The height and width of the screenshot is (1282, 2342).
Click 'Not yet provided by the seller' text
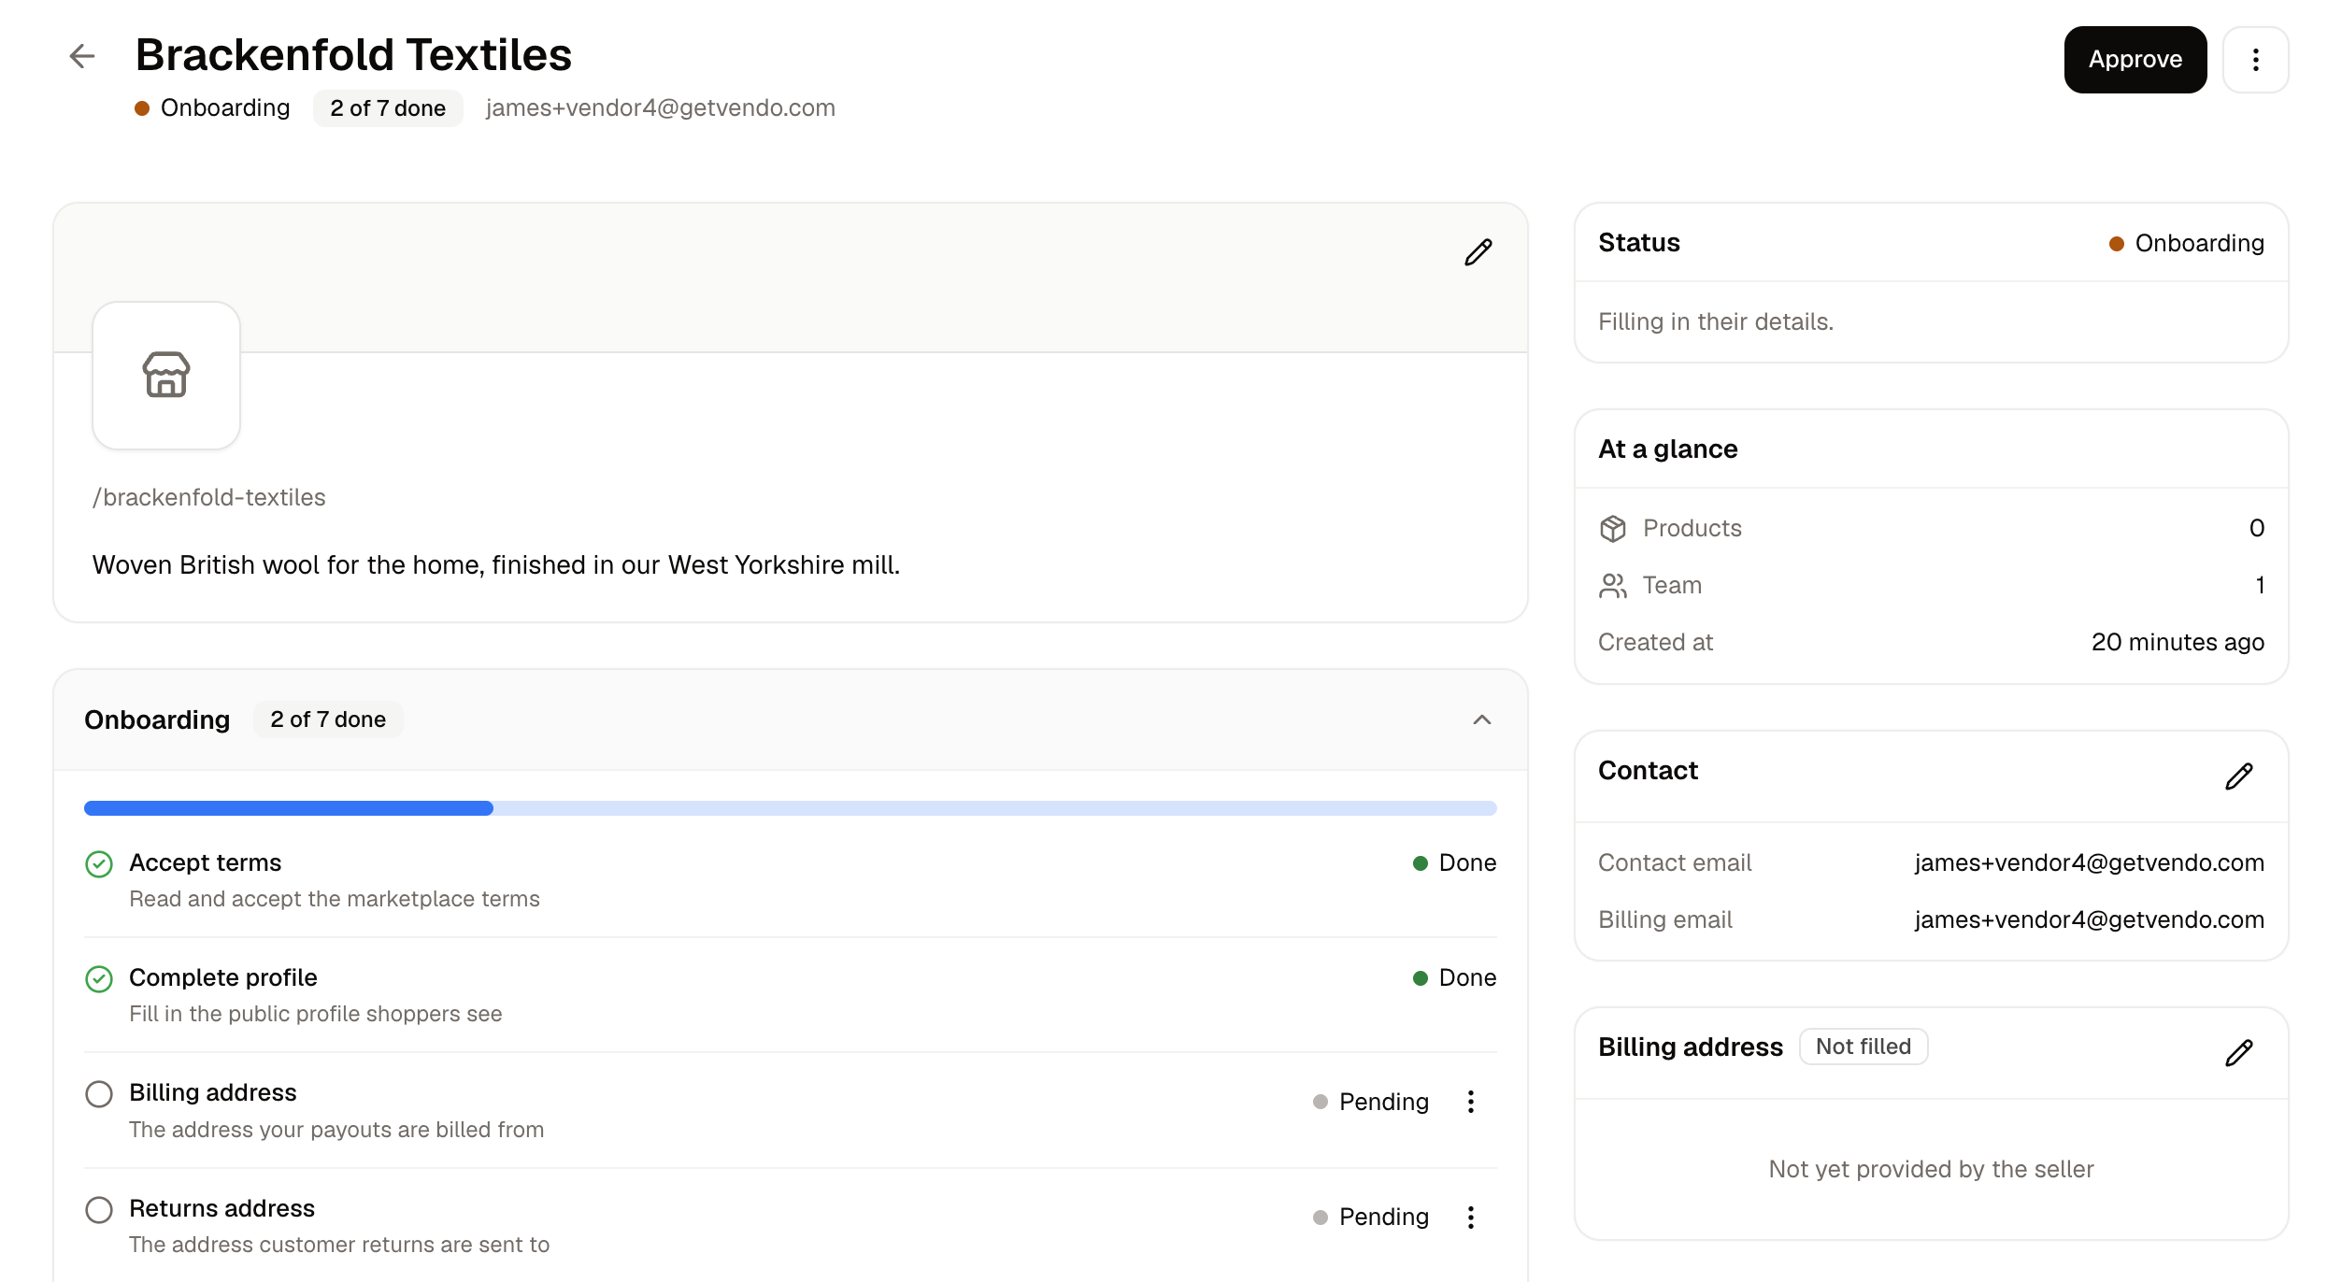tap(1931, 1169)
